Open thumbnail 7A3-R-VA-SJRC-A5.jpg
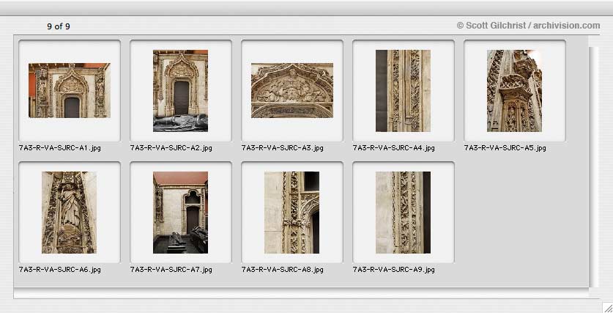This screenshot has width=613, height=313. [514, 90]
